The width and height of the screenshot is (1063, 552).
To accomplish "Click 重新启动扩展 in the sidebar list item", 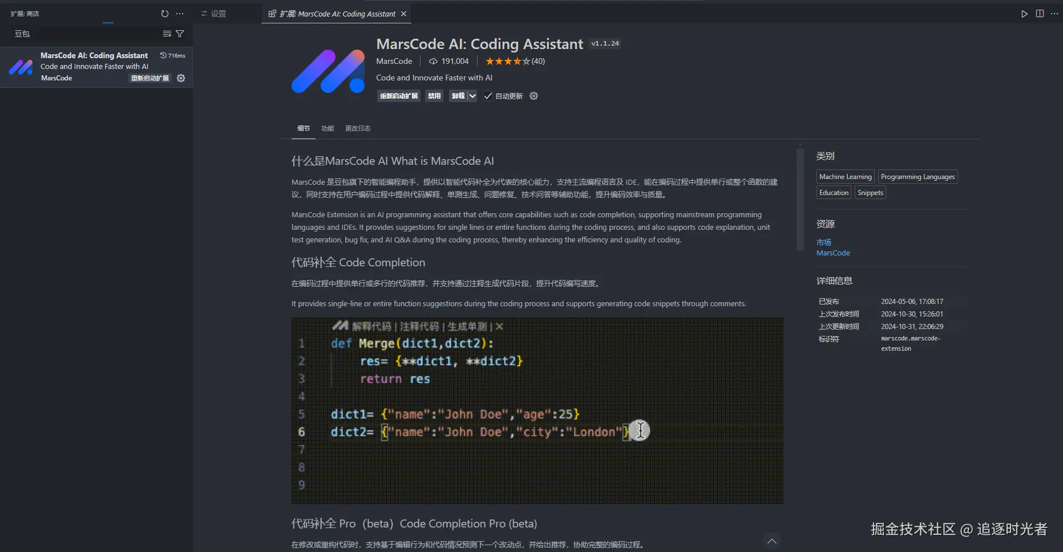I will click(150, 78).
